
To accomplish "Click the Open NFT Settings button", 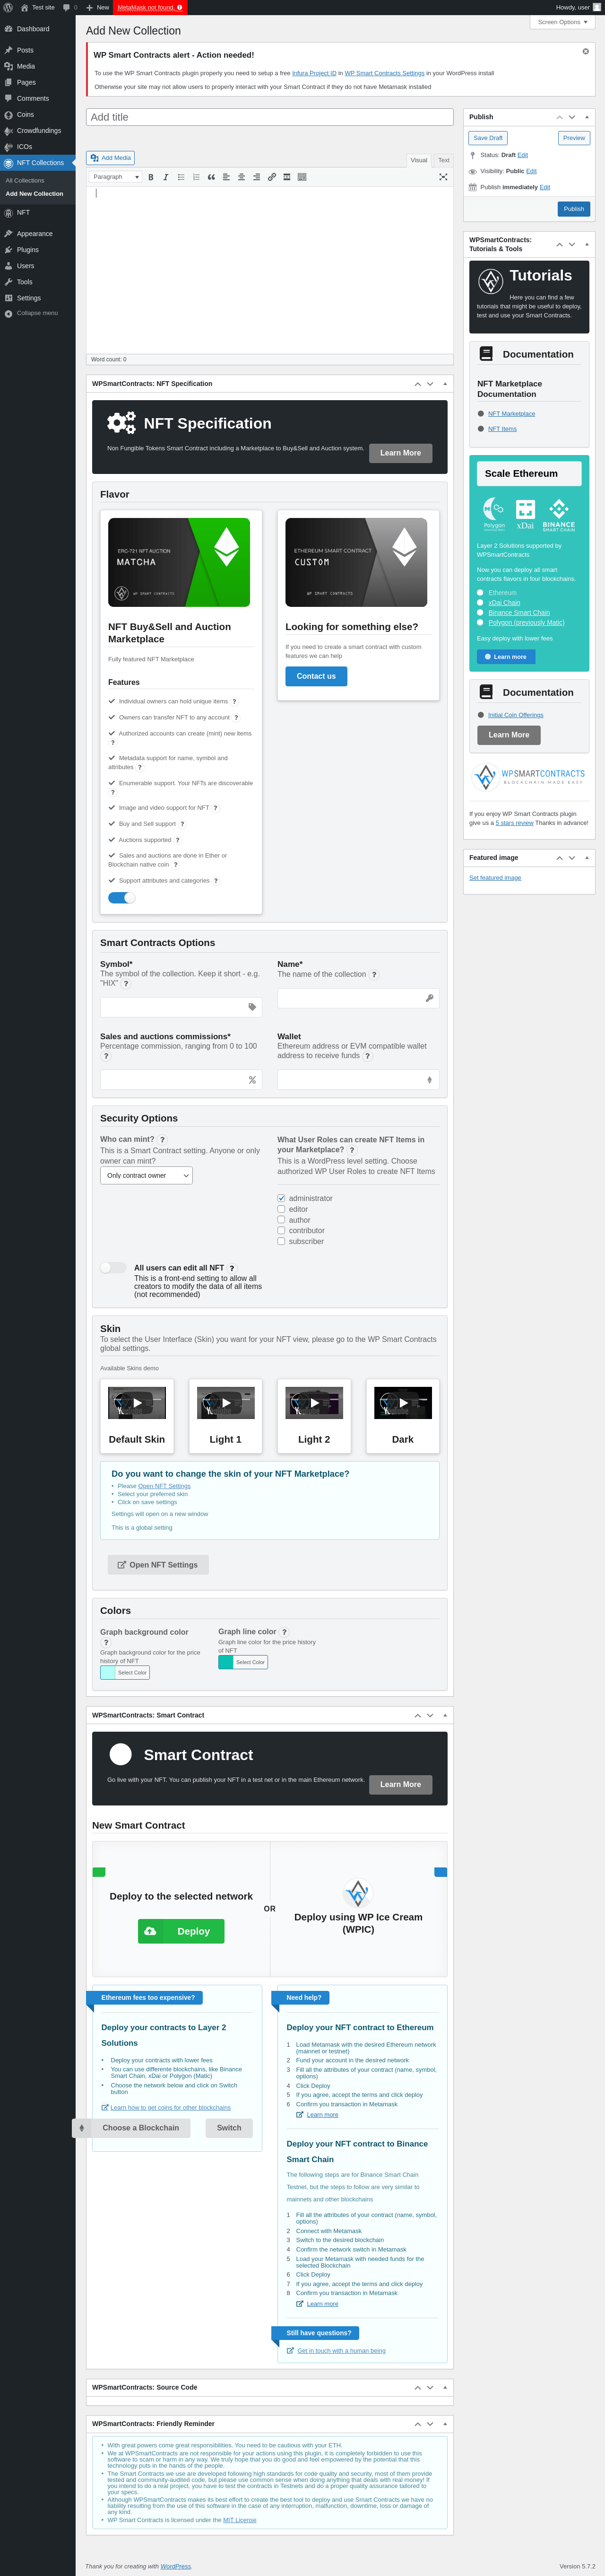I will coord(158,1565).
